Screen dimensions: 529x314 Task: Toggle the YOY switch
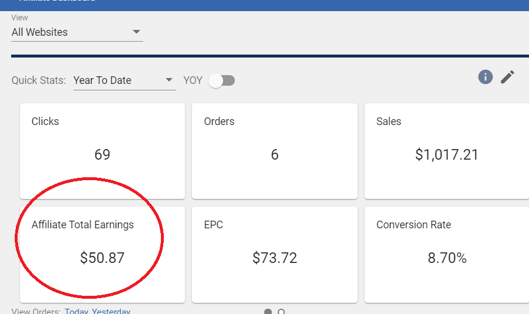pyautogui.click(x=222, y=80)
